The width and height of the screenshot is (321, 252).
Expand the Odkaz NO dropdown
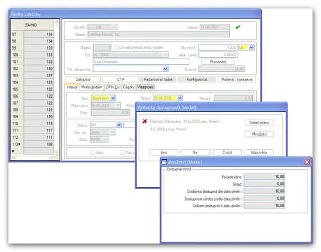[x=119, y=125]
